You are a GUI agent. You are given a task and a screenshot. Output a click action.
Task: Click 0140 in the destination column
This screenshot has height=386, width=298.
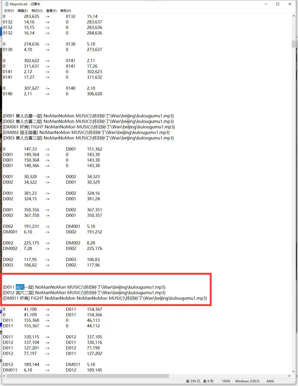coord(71,88)
